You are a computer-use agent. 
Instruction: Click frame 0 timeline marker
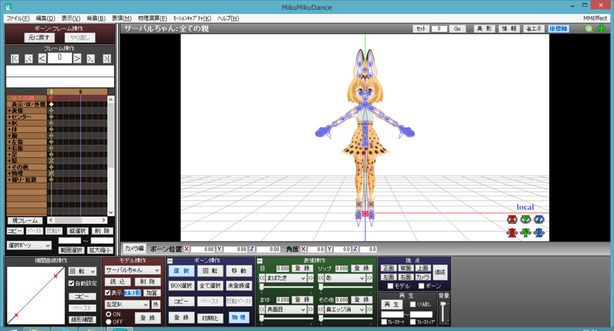[x=52, y=92]
